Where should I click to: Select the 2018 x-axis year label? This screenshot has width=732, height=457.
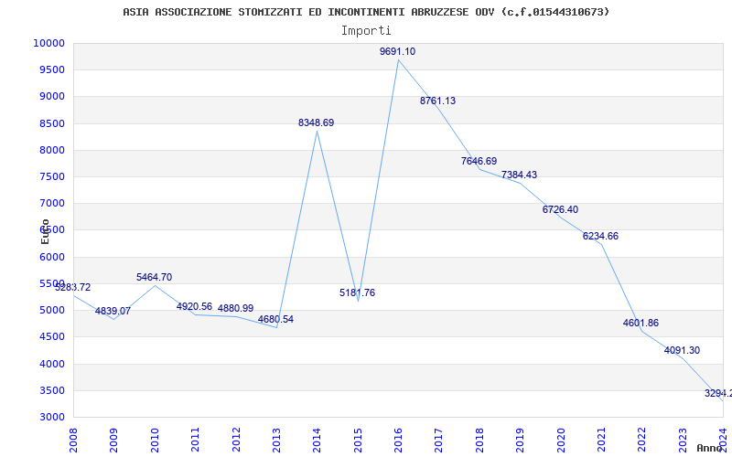coord(479,440)
